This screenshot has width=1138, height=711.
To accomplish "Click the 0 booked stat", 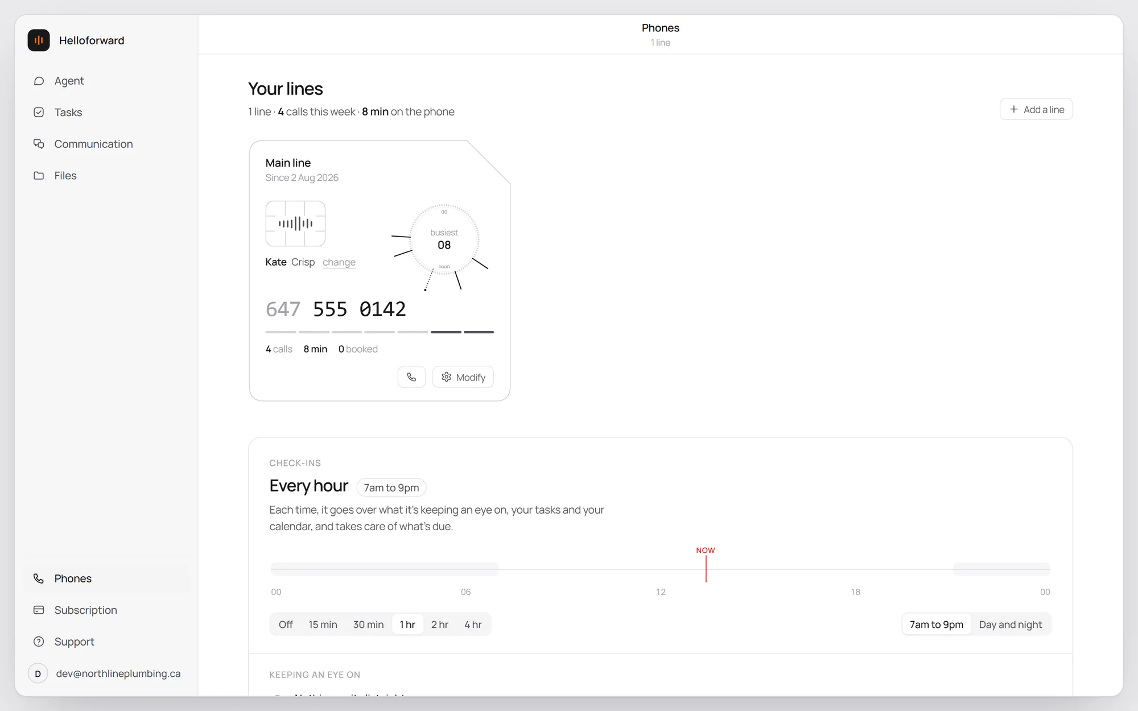I will coord(358,349).
